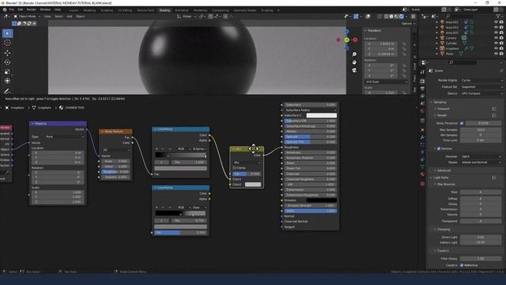Toggle the Reflective caustics checkbox
The height and width of the screenshot is (285, 506).
point(462,265)
